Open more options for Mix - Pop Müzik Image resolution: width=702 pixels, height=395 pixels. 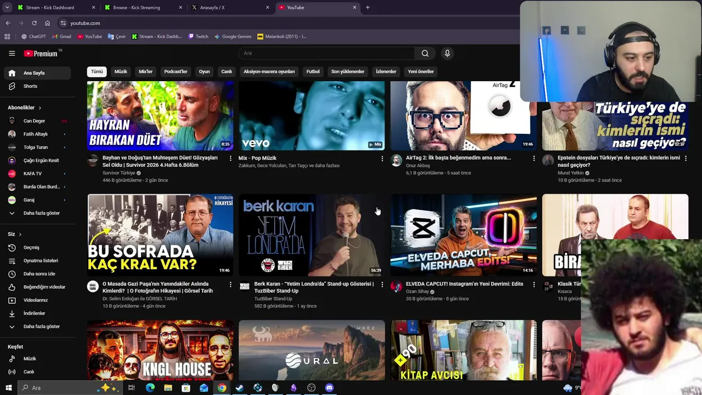382,159
